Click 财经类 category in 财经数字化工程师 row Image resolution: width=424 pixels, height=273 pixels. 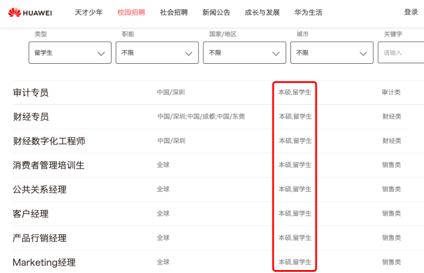392,141
